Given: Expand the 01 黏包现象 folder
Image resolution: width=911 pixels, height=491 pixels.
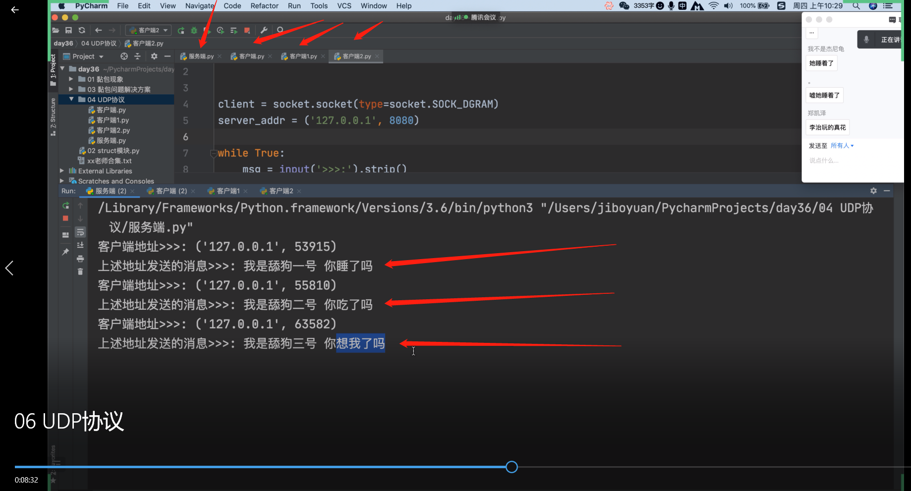Looking at the screenshot, I should [x=71, y=79].
